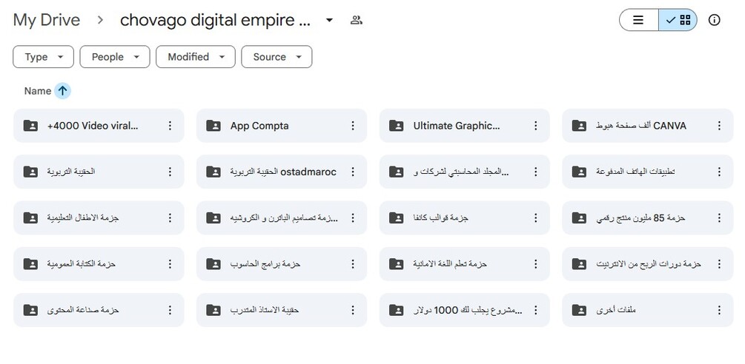Open the chovago folder title dropdown arrow
Screen dimensions: 745x364
click(x=330, y=20)
